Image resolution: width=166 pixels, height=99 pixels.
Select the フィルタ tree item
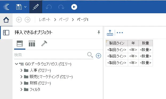pos(35,89)
